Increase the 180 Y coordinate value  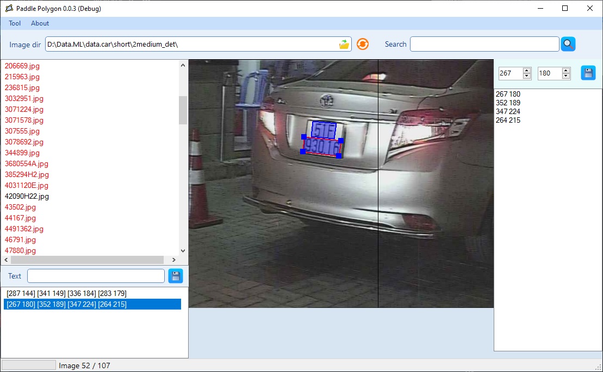coord(566,71)
